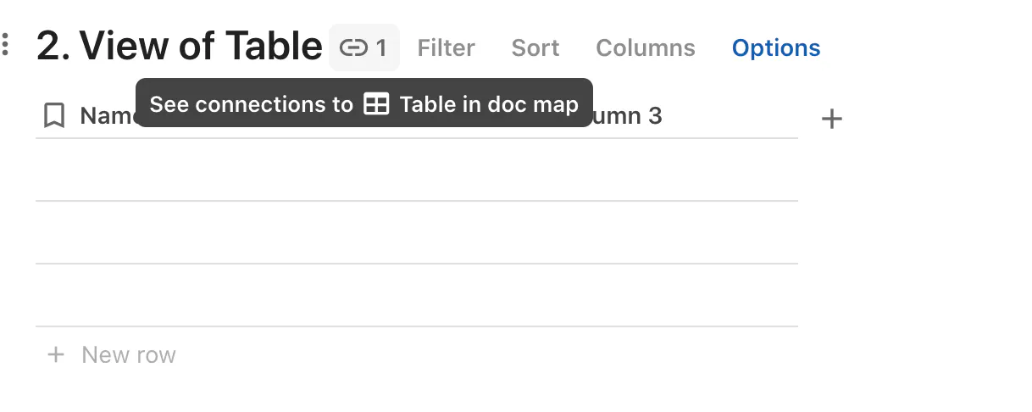Open the Columns settings
1032x412 pixels.
point(646,48)
